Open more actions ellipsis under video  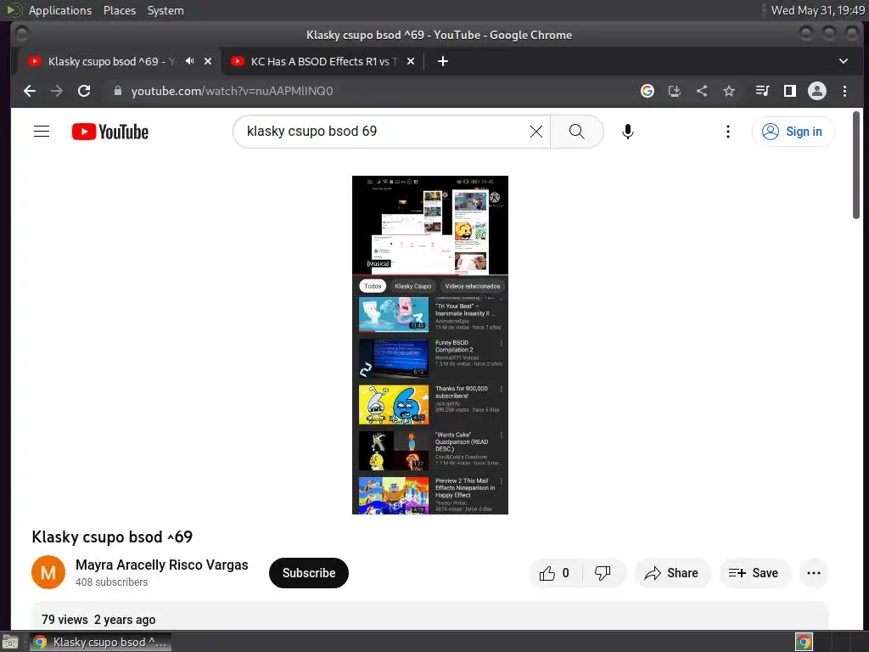(814, 573)
